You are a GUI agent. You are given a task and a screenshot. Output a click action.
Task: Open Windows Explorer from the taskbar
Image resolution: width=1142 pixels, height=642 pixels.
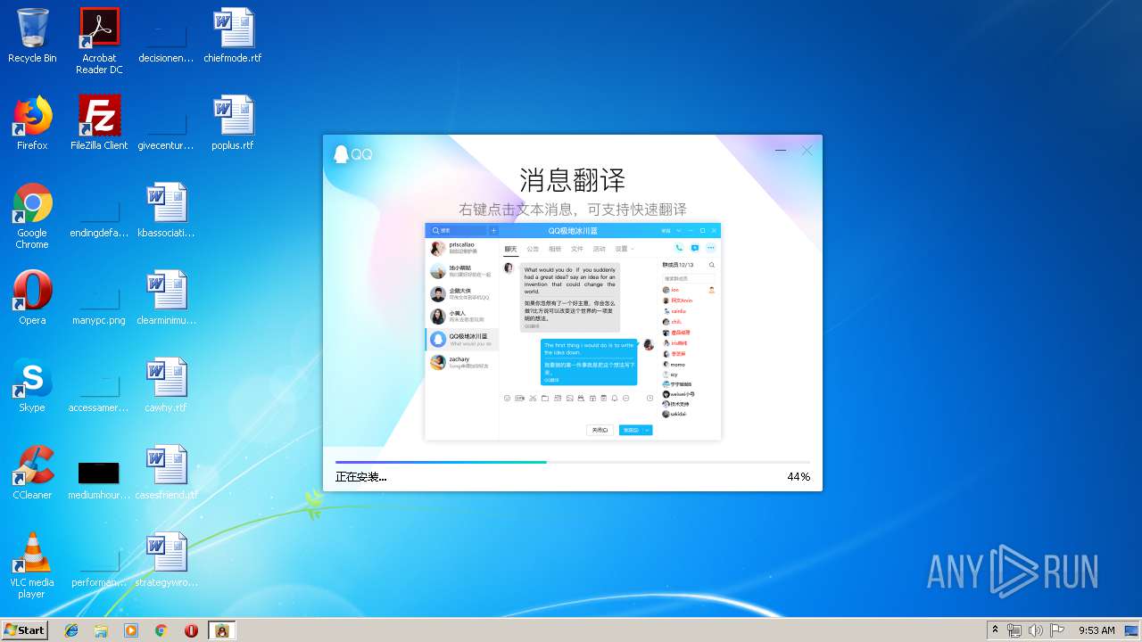coord(101,630)
